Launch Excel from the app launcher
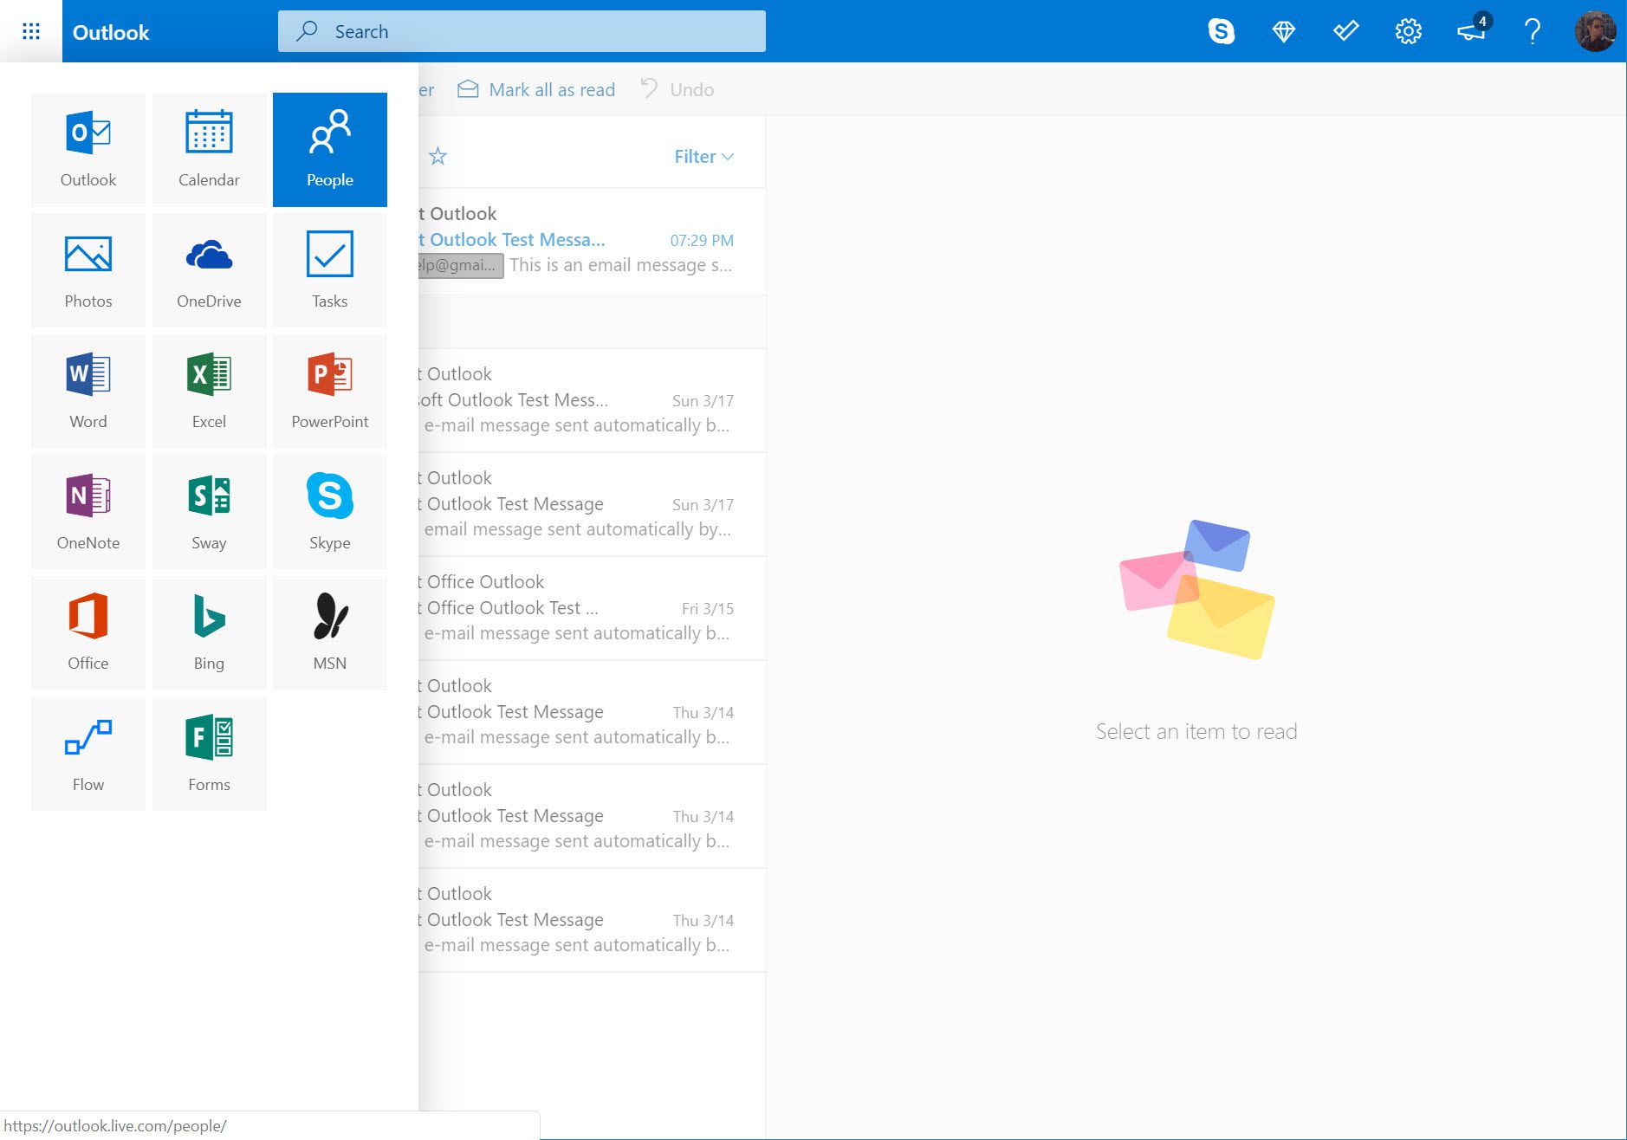This screenshot has width=1627, height=1140. pos(209,392)
